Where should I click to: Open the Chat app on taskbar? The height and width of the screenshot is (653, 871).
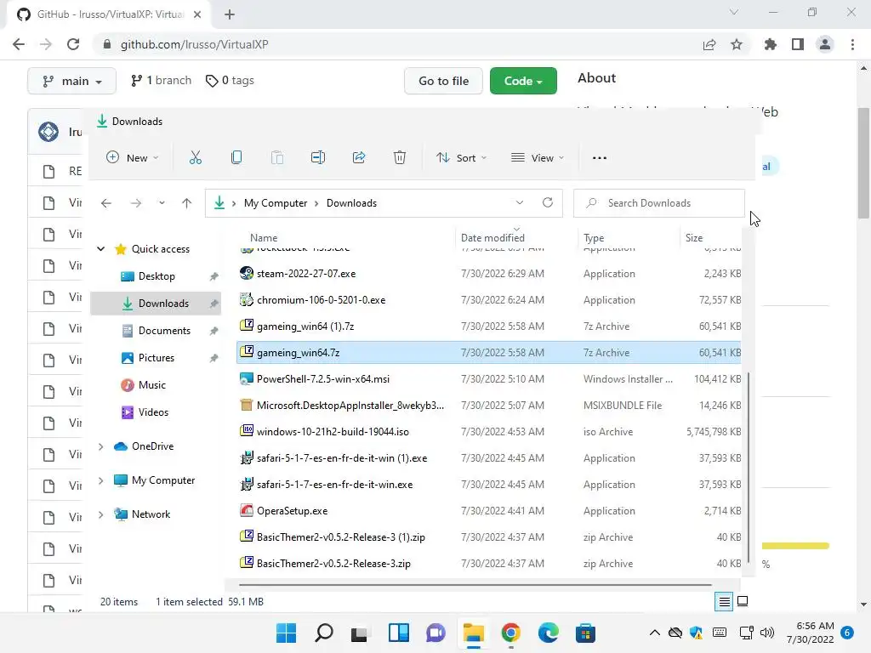[x=435, y=633]
